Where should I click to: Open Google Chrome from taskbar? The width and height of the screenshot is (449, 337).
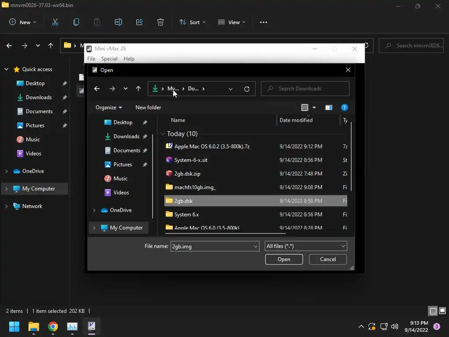coord(53,326)
